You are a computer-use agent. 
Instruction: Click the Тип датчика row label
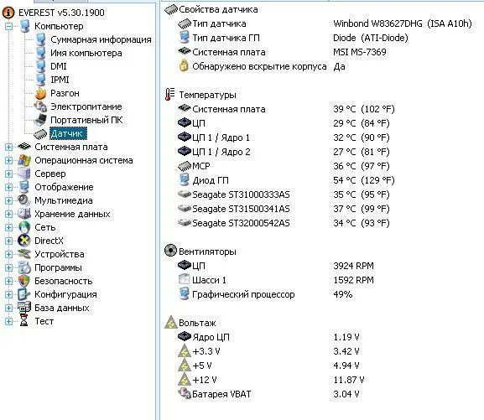[219, 23]
